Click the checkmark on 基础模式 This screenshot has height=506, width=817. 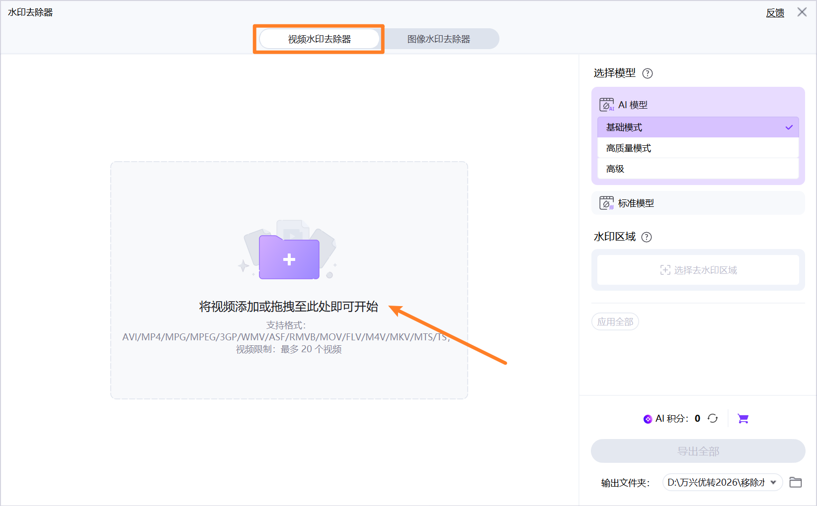click(789, 127)
